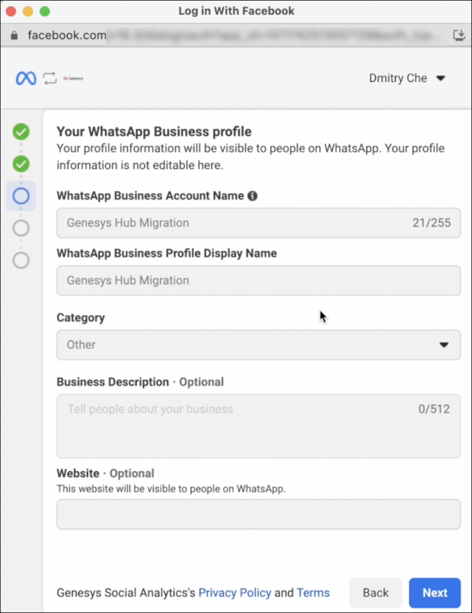Select the fourth step circle in sidebar
Image resolution: width=472 pixels, height=613 pixels.
[21, 228]
